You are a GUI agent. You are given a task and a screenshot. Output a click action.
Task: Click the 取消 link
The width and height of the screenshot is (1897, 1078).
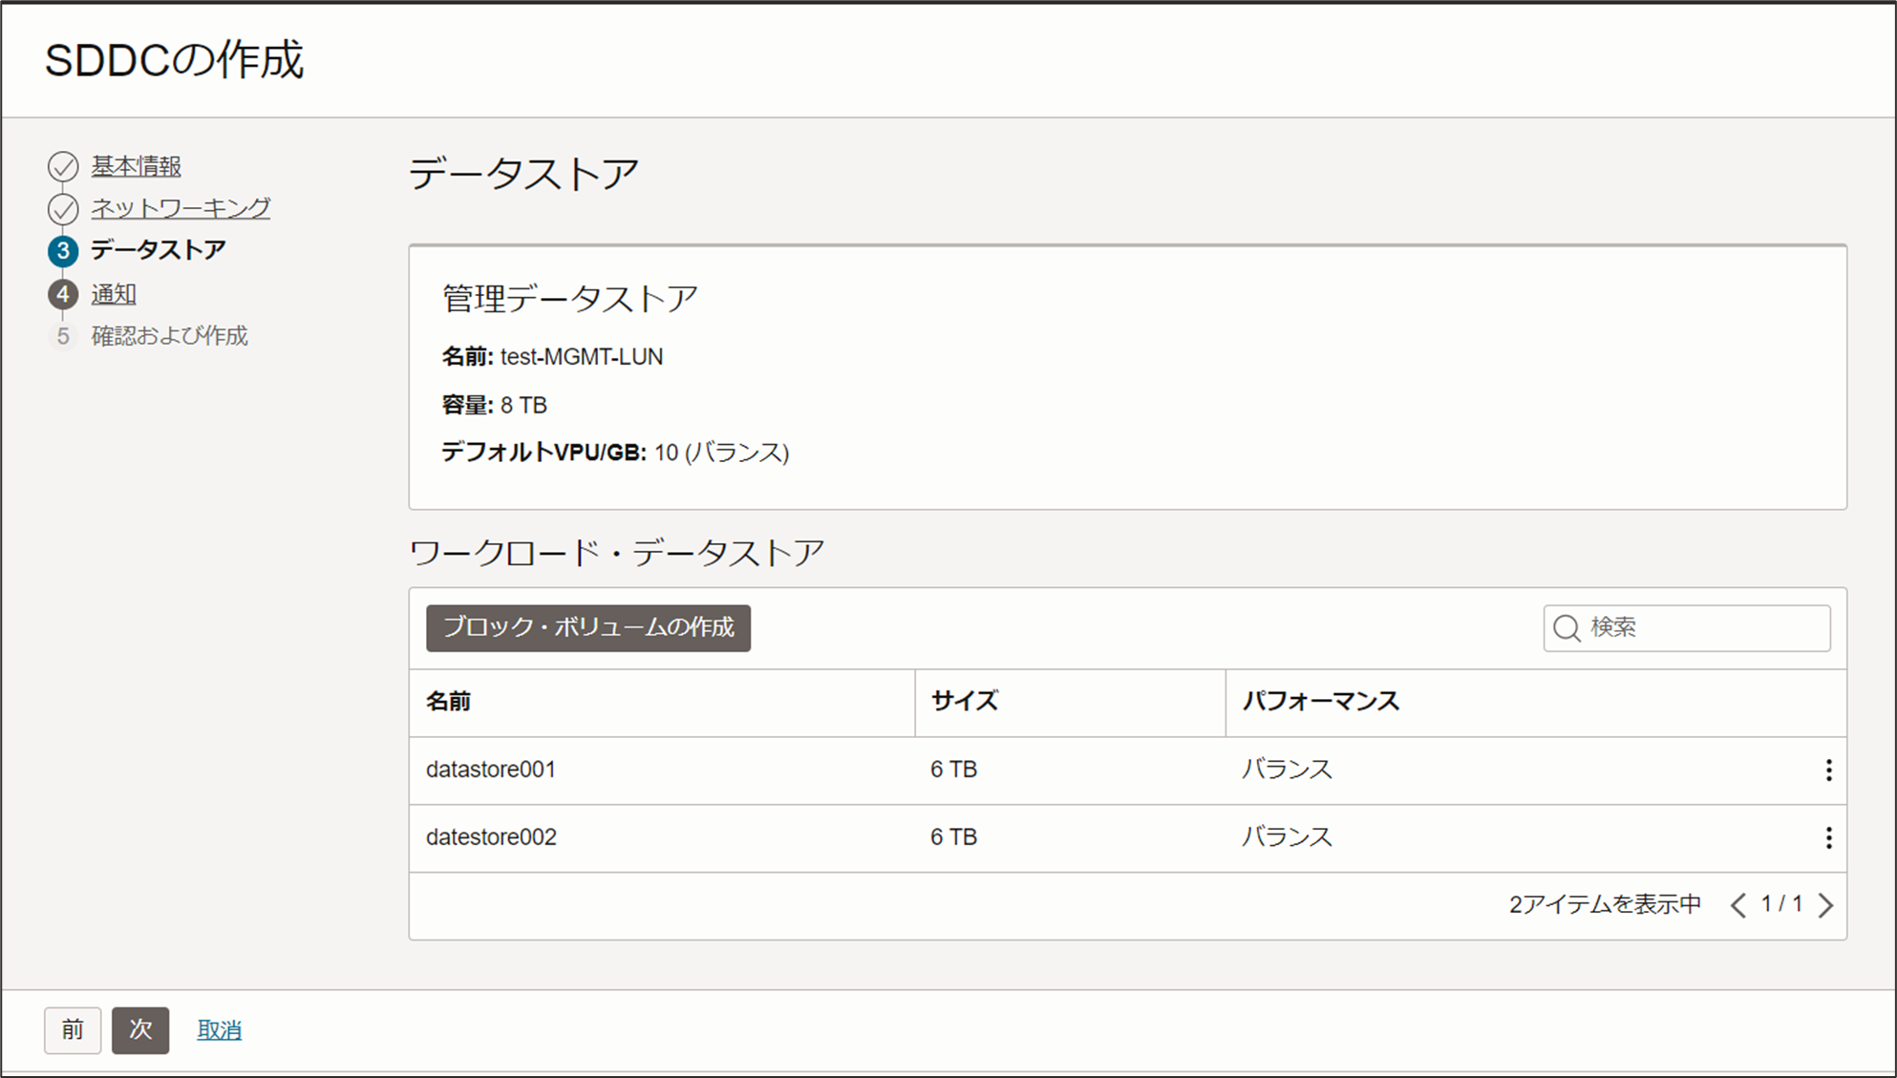coord(219,1030)
